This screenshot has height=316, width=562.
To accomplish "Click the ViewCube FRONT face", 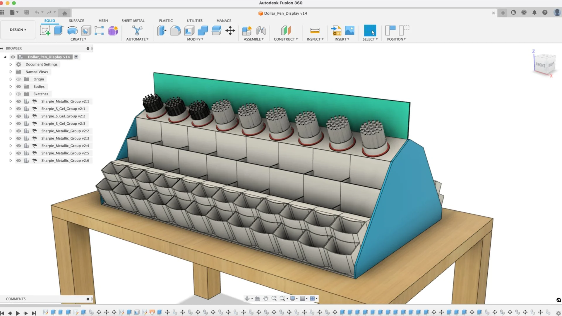I will [540, 65].
